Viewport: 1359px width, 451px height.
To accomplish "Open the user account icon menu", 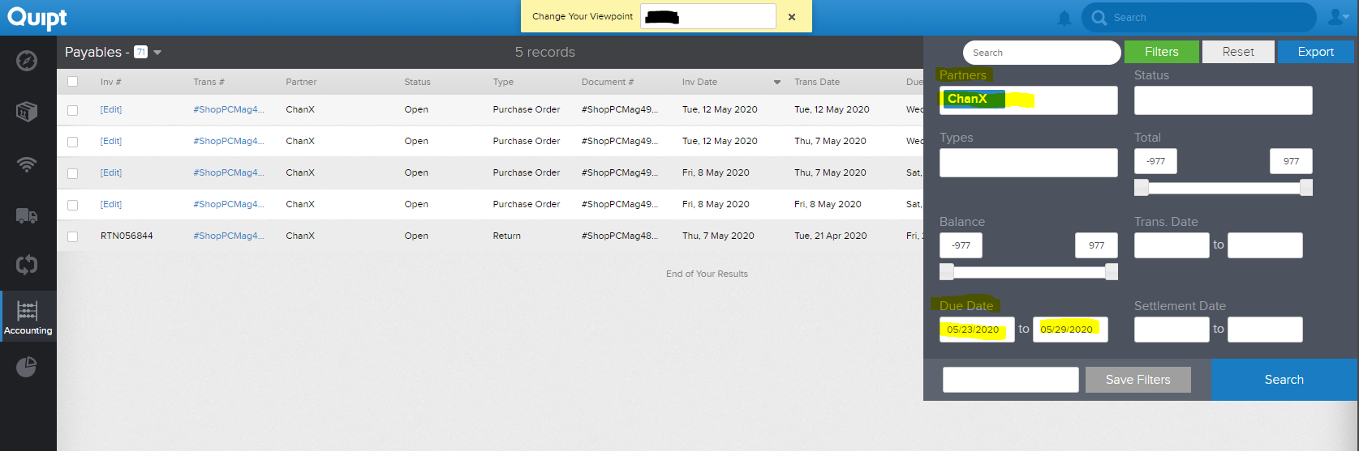I will [x=1337, y=17].
